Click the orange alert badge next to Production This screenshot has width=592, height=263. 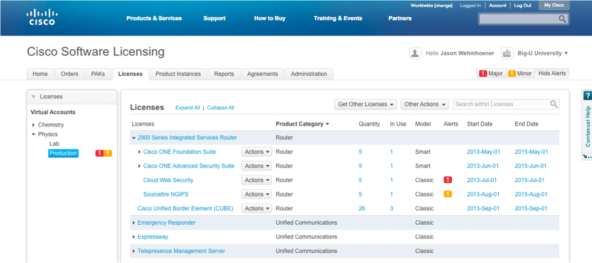click(x=108, y=153)
